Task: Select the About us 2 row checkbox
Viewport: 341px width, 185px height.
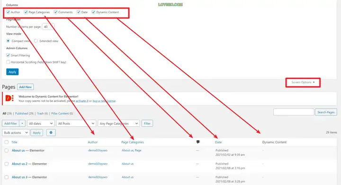Action: click(7, 164)
